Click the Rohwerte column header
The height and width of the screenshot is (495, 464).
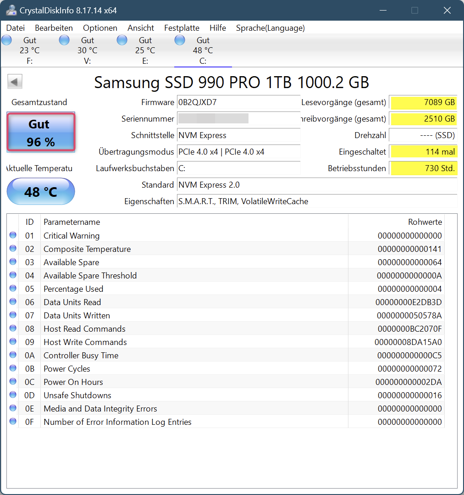[x=396, y=222]
